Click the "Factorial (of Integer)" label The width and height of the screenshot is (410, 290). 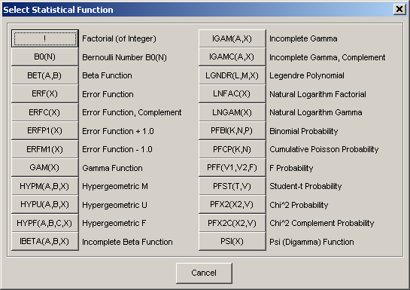119,38
